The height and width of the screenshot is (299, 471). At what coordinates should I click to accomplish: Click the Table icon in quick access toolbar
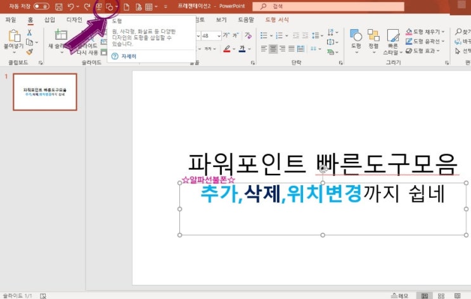pos(149,7)
